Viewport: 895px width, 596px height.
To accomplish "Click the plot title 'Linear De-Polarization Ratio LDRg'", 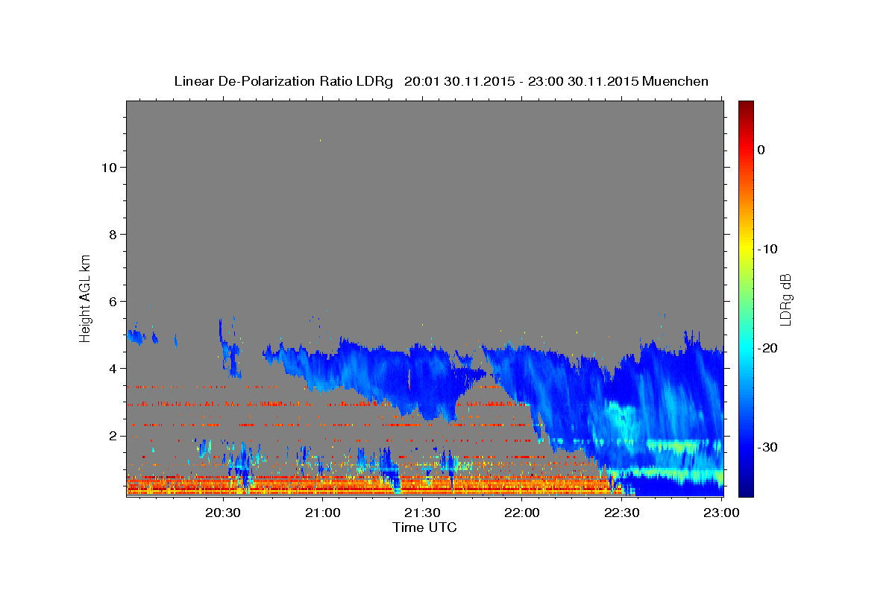I will [283, 81].
